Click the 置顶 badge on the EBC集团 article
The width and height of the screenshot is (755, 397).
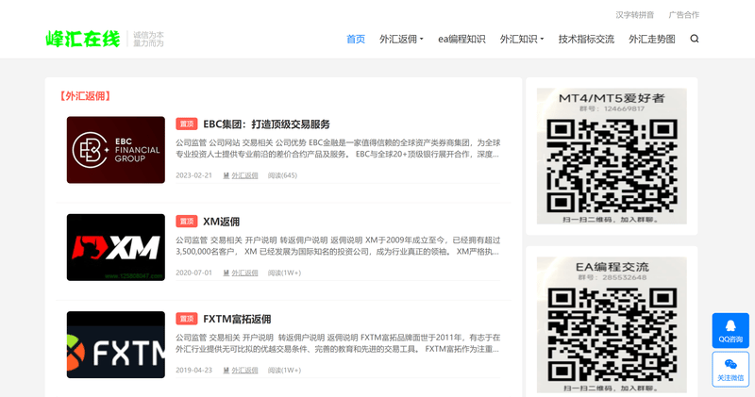[x=186, y=124]
